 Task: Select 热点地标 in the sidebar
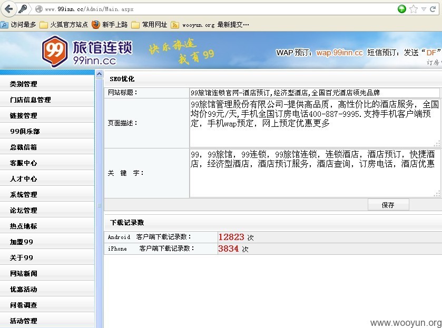(47, 226)
